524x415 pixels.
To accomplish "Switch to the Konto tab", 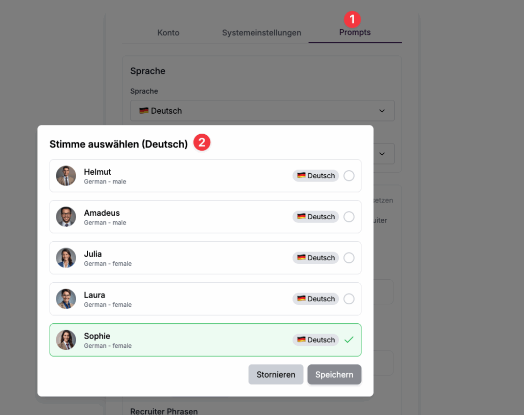I will [168, 33].
